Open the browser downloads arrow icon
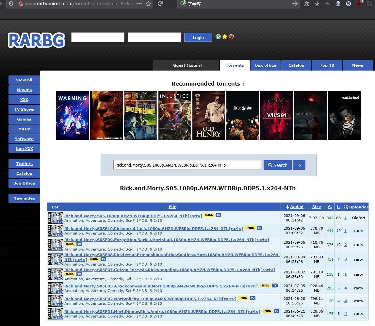Viewport: 375px width, 326px height. pos(317,4)
